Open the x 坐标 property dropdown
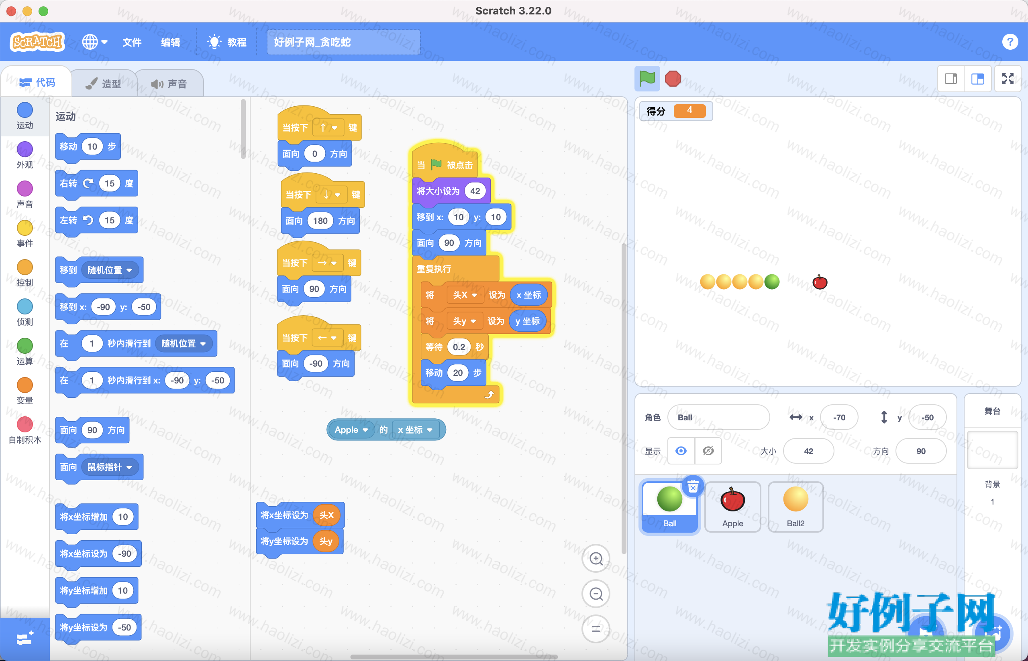This screenshot has width=1028, height=661. [415, 430]
